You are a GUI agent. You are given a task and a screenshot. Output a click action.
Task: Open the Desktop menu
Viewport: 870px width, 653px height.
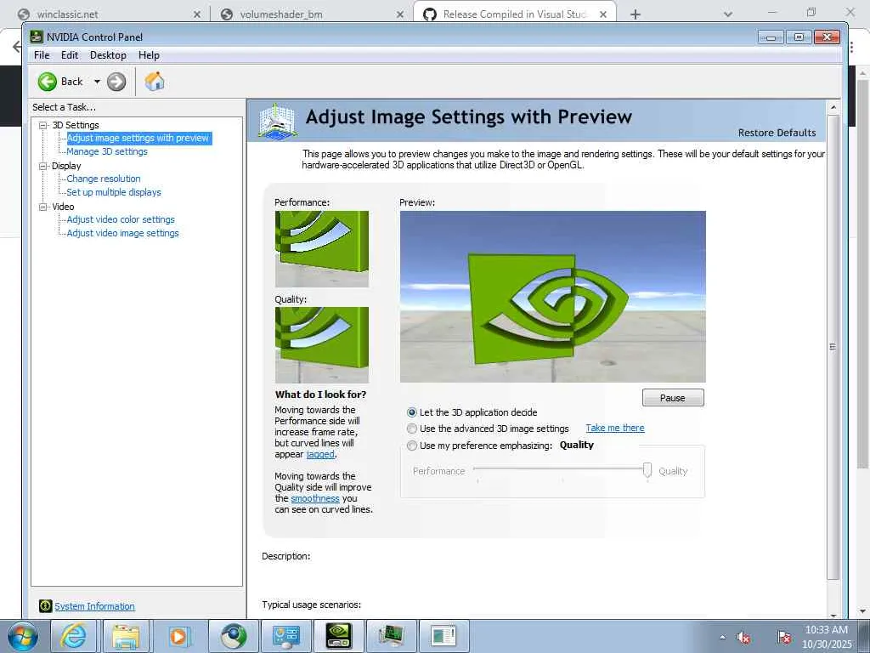[x=108, y=55]
